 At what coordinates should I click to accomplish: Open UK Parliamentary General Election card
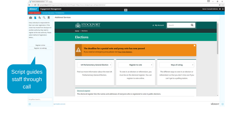tap(95, 65)
